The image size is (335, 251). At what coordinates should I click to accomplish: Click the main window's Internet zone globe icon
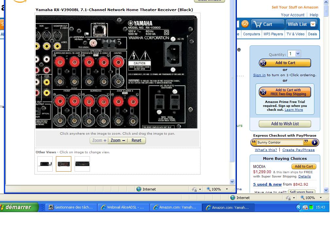[233, 198]
